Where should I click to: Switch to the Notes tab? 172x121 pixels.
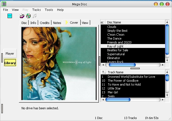click(x=57, y=23)
